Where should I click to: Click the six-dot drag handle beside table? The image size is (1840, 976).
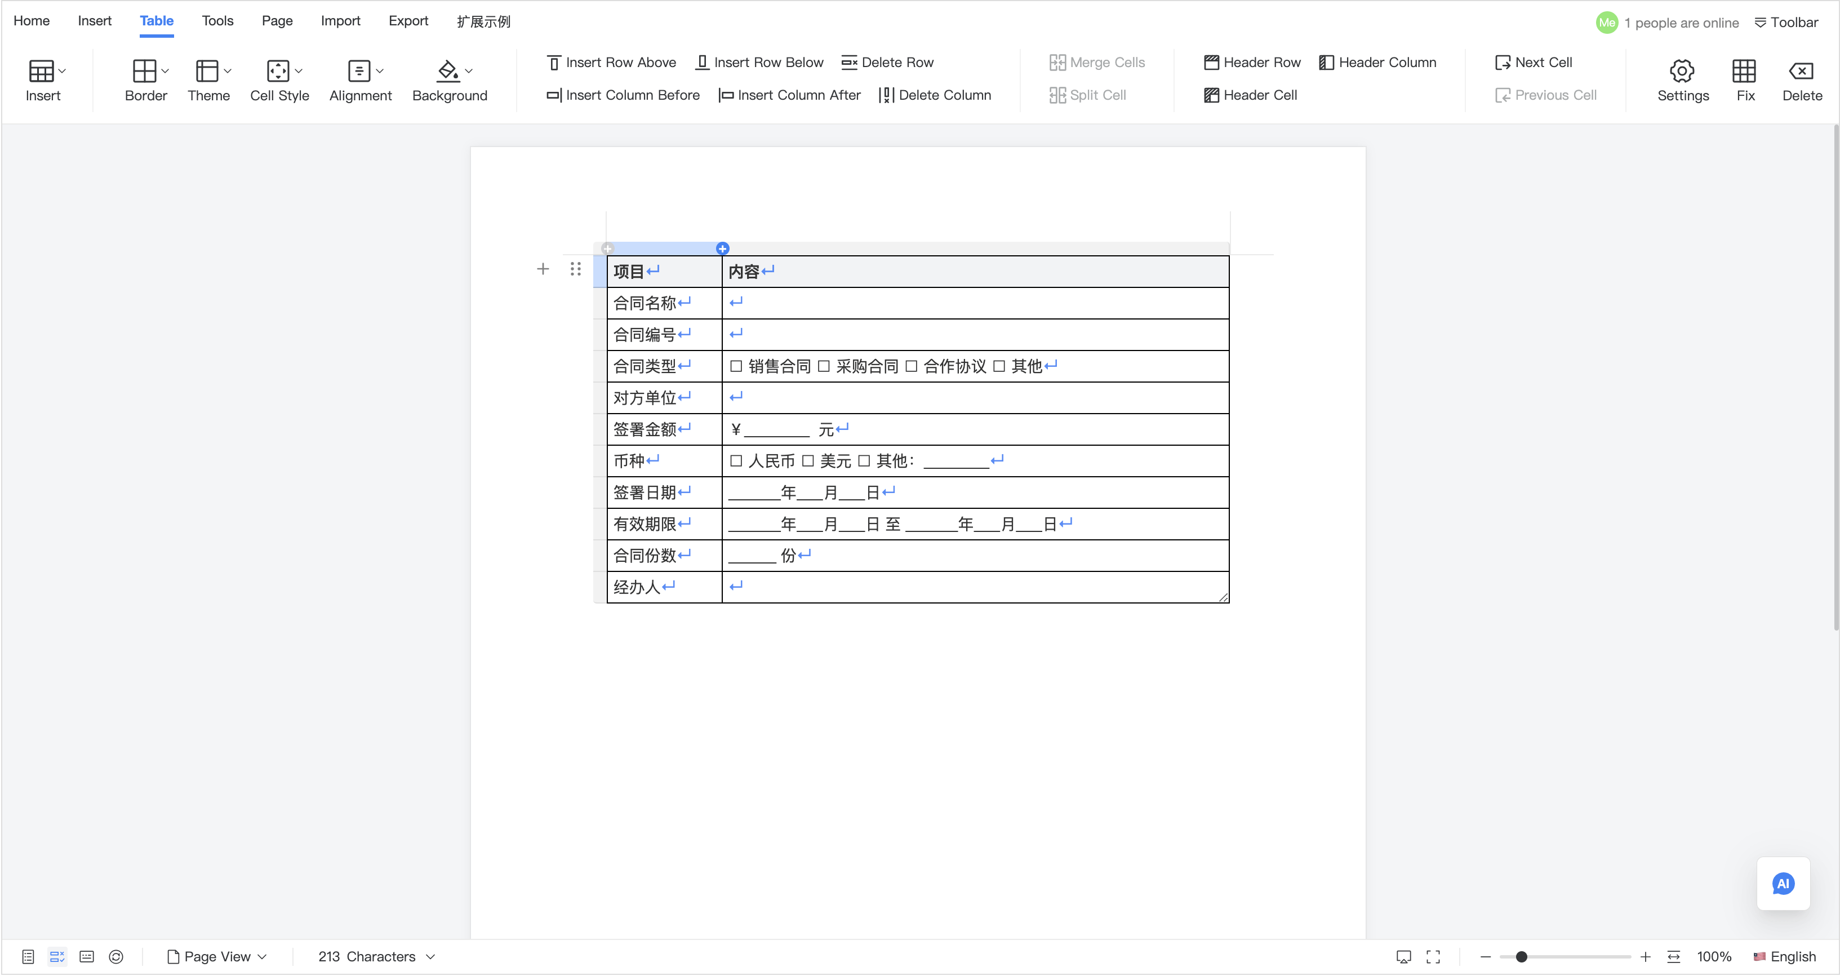(x=576, y=269)
